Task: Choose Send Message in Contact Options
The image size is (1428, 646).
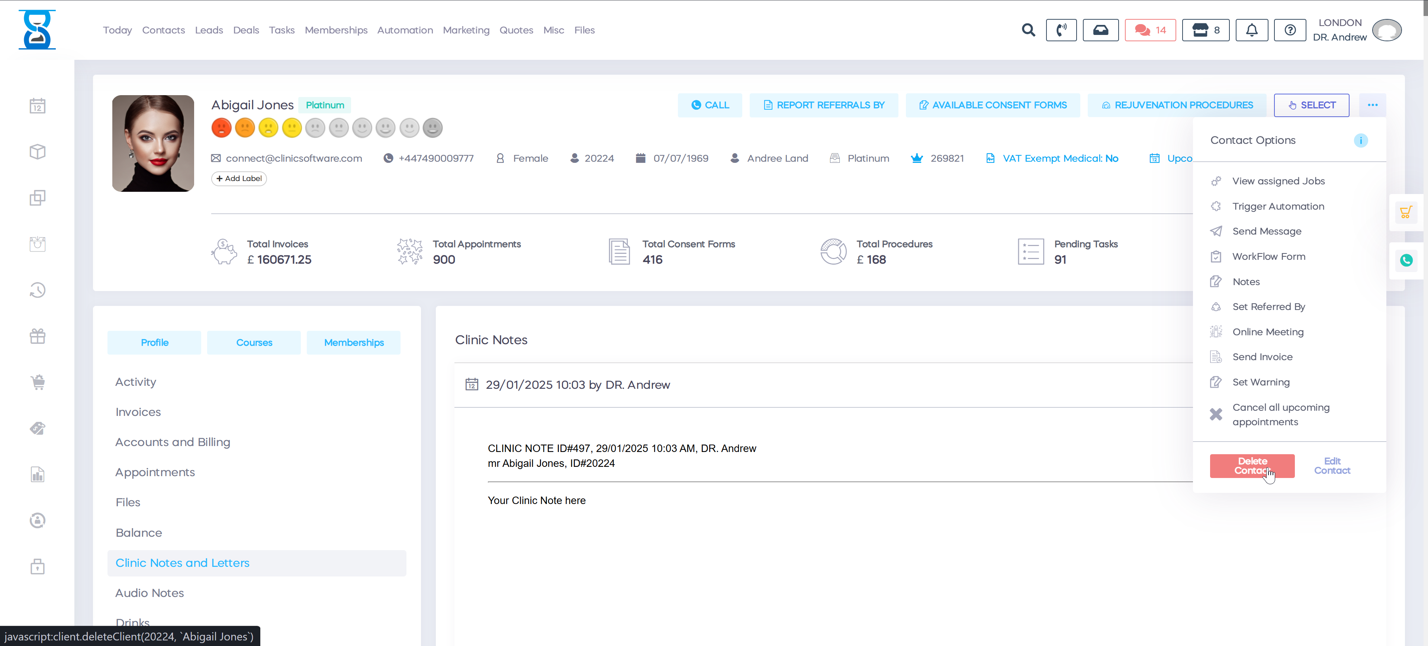Action: [1267, 231]
